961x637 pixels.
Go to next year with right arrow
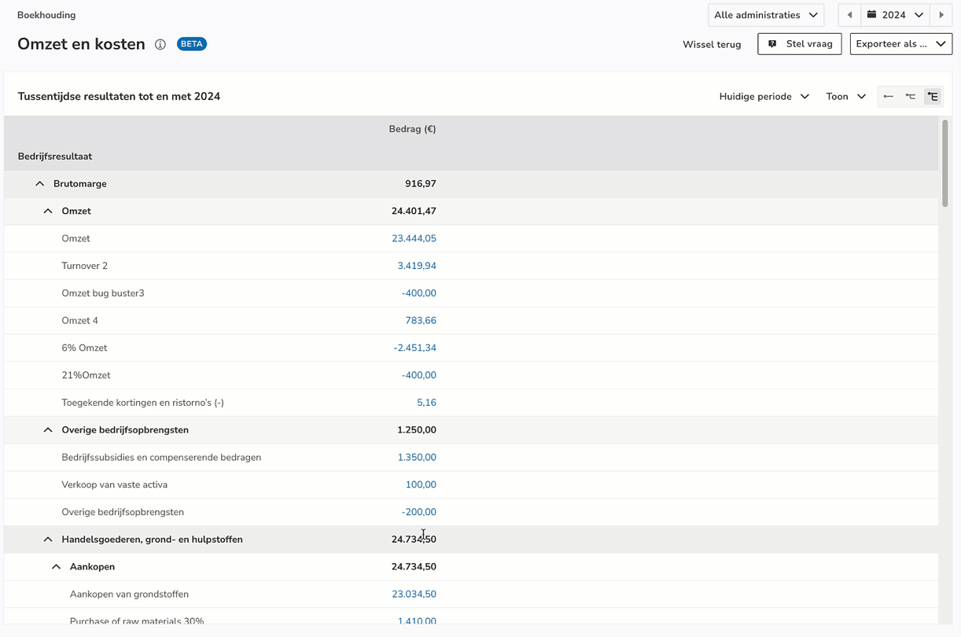click(941, 15)
